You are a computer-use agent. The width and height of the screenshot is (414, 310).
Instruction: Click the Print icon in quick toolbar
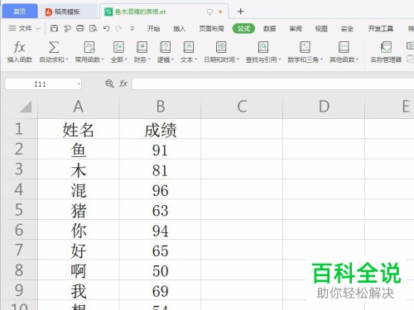80,28
